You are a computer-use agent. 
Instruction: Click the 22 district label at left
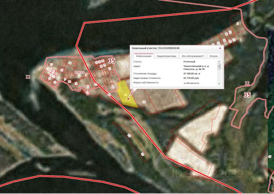click(x=28, y=77)
